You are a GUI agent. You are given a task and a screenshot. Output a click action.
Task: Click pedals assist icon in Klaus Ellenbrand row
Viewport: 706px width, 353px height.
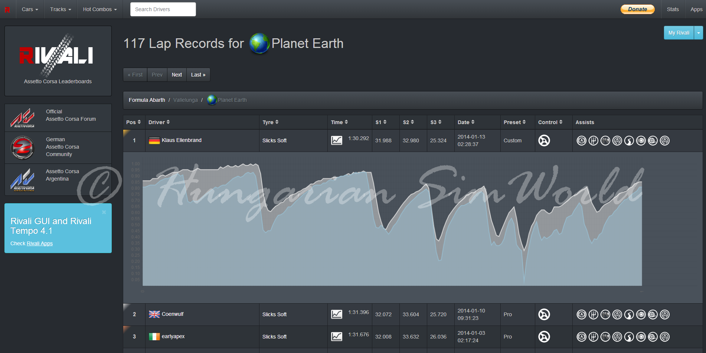point(605,140)
